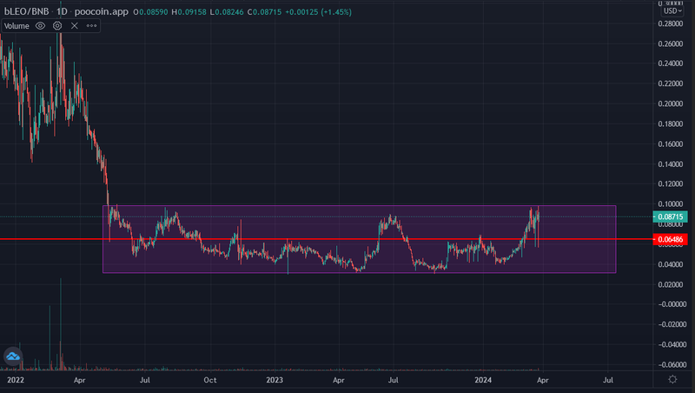
Task: Open Volume indicator settings gear
Action: pos(57,26)
